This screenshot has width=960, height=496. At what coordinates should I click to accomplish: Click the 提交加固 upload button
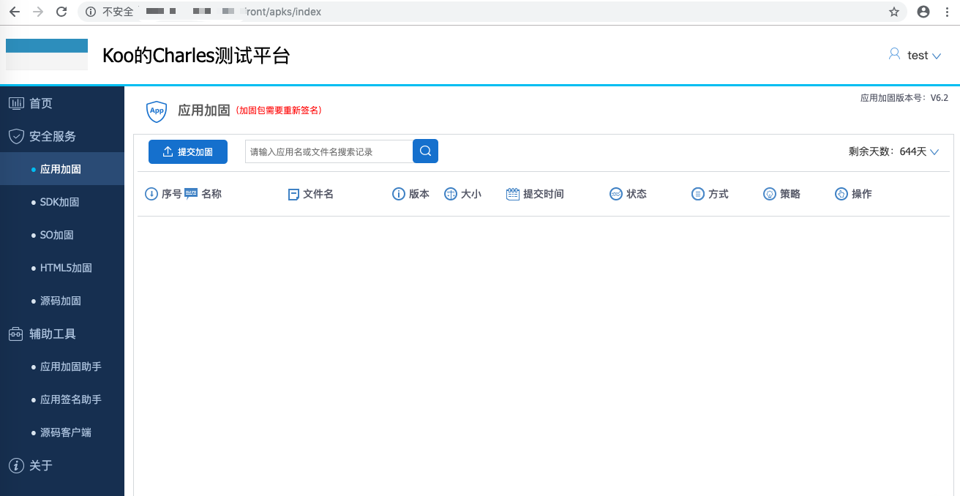pyautogui.click(x=188, y=151)
